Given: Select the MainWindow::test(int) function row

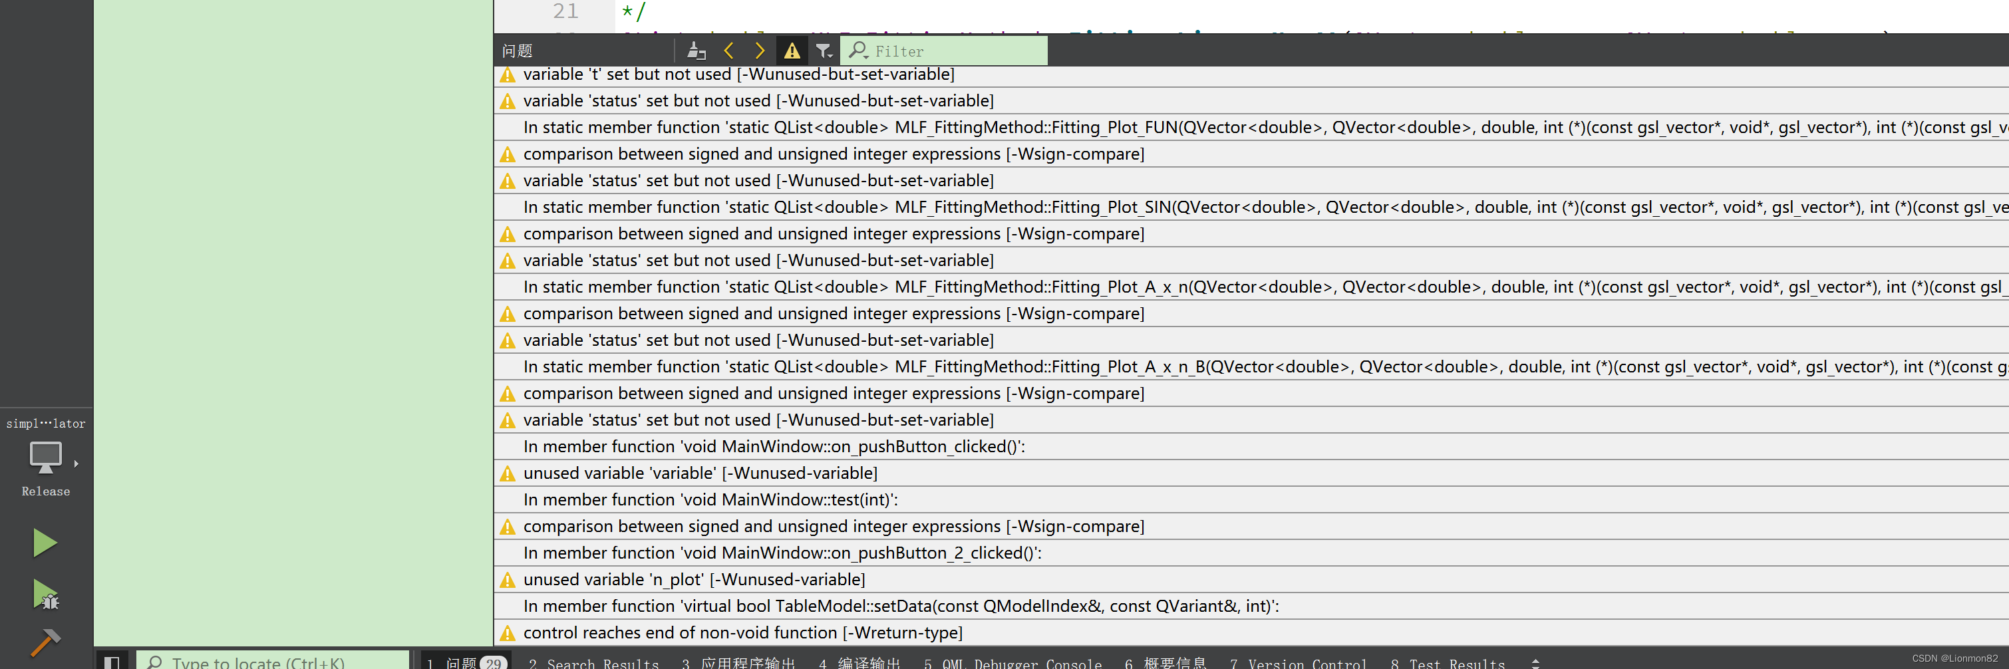Looking at the screenshot, I should coord(1251,500).
